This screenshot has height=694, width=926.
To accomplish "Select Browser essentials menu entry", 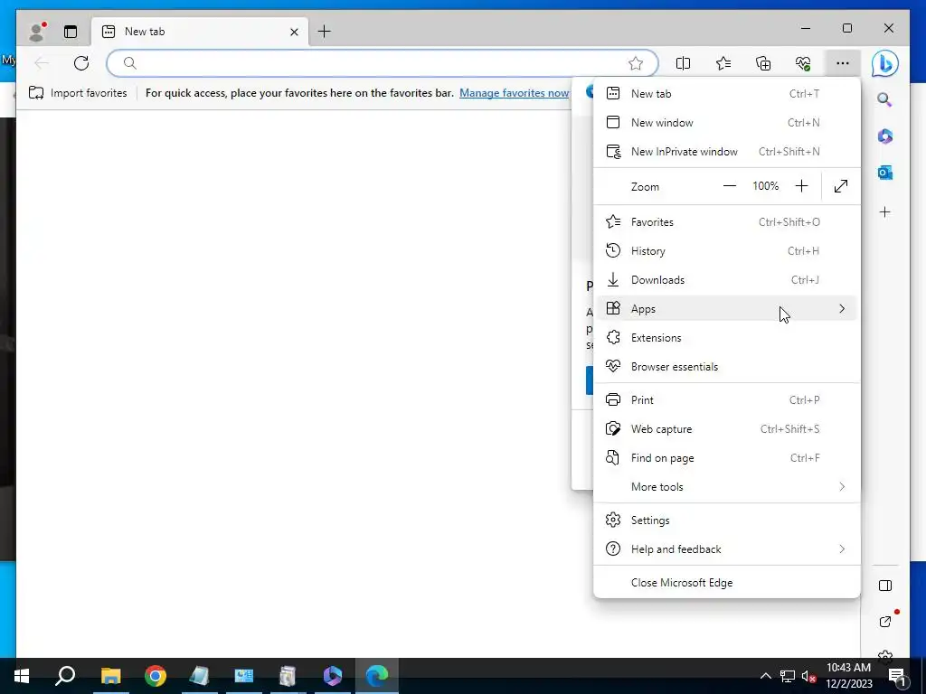I will [727, 367].
